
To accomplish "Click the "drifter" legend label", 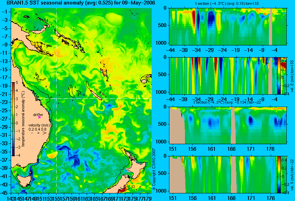I will click(x=38, y=115).
